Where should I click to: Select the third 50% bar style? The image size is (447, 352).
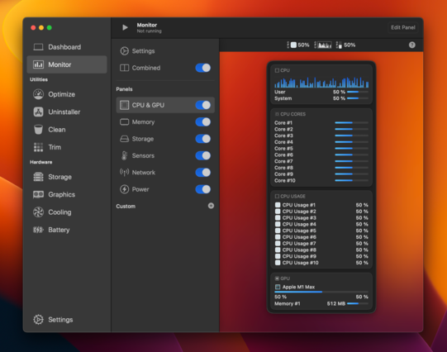(x=345, y=45)
